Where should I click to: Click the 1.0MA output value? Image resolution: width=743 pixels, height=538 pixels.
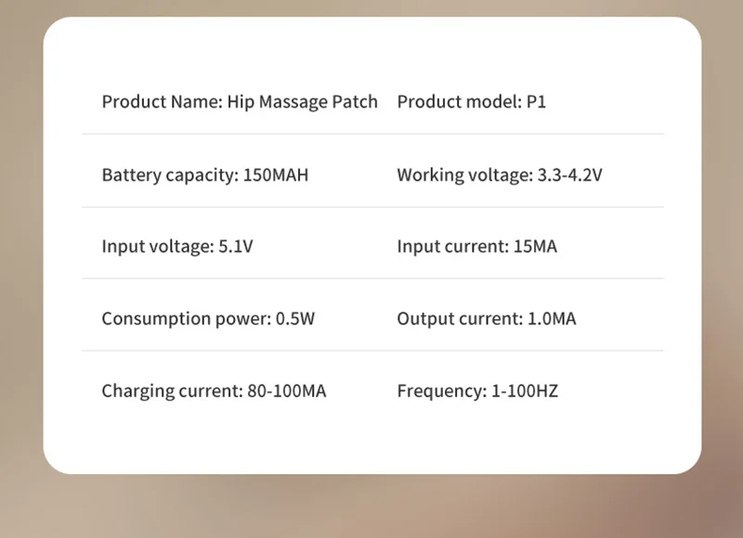click(552, 319)
